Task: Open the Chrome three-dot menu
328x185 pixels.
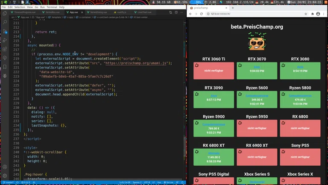Action: (324, 14)
